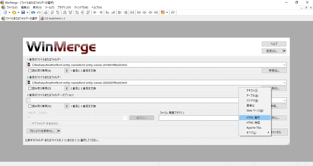Click the Next Difference toolbar icon
The image size is (313, 166).
coord(52,12)
